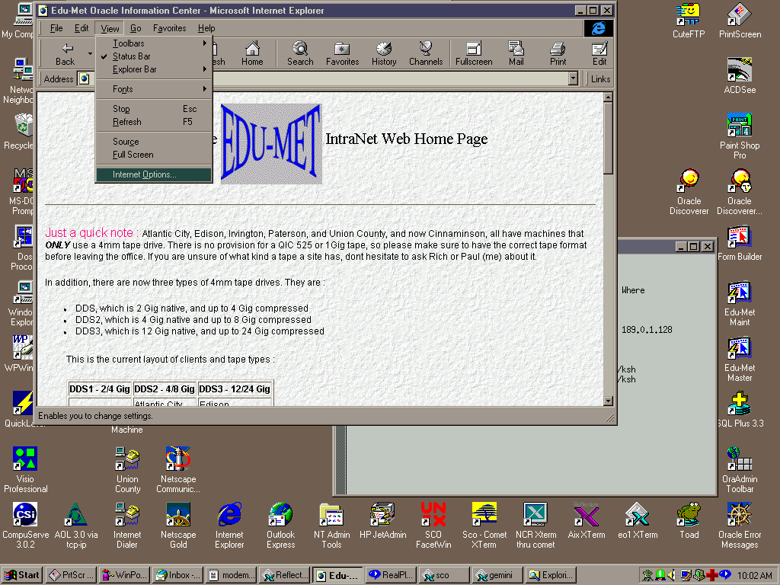Open the Edit menu in the menu bar
780x585 pixels.
tap(82, 28)
